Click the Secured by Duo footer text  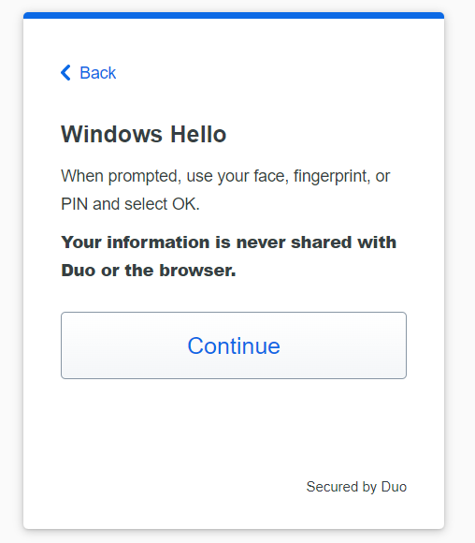click(x=356, y=487)
